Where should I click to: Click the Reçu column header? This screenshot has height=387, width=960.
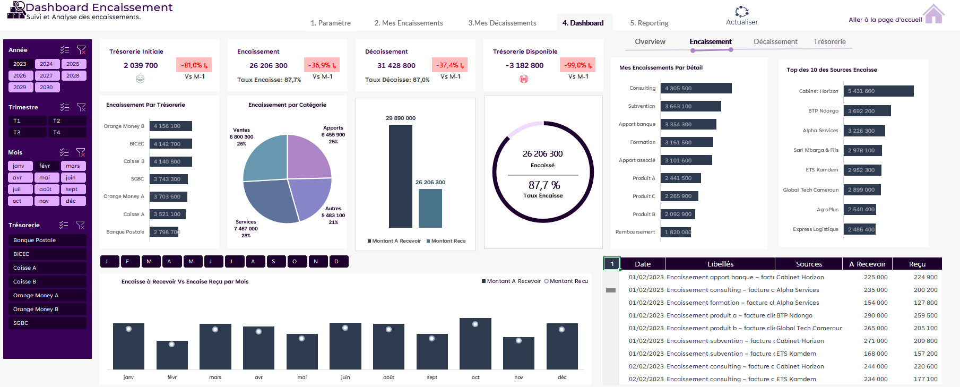coord(917,264)
